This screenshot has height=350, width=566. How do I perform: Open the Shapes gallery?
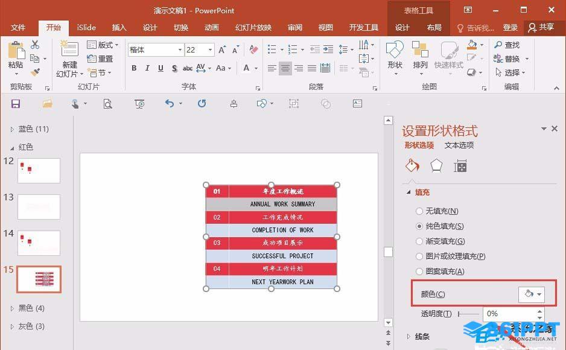pos(395,58)
